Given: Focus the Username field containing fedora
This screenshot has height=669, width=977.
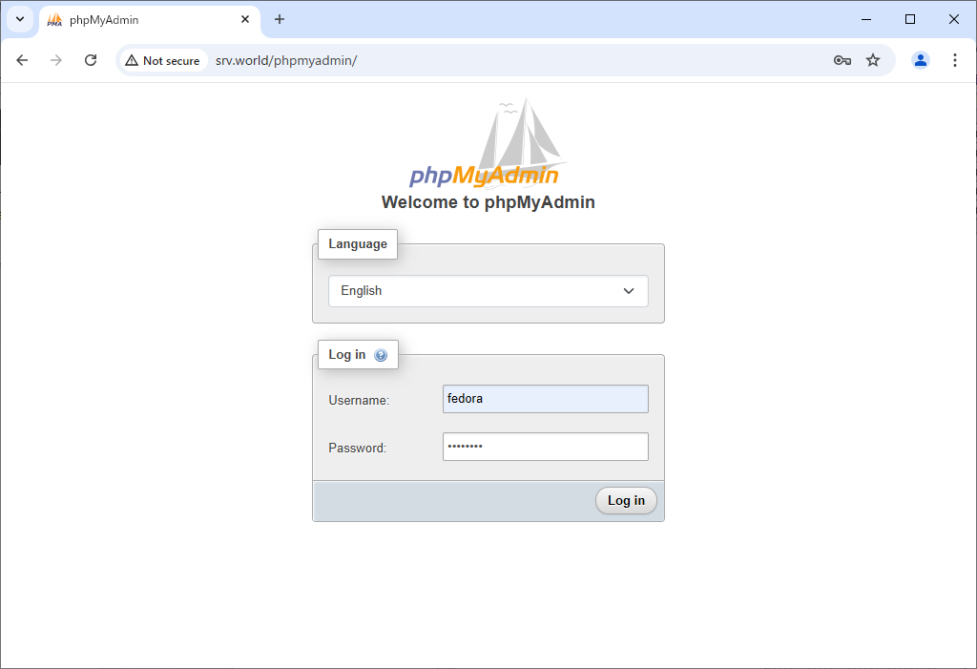Looking at the screenshot, I should pyautogui.click(x=546, y=399).
